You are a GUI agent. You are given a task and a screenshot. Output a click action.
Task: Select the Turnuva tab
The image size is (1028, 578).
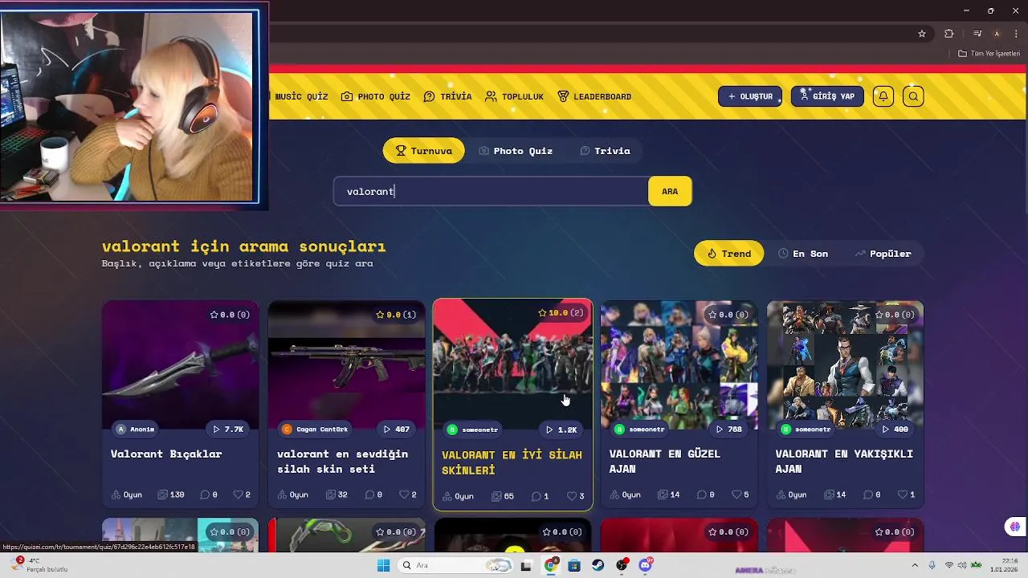tap(424, 151)
